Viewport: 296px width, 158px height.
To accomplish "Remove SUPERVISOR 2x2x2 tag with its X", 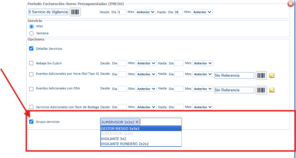I will 137,122.
